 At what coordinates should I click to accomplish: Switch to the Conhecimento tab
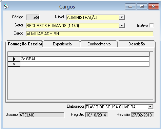tap(99, 44)
